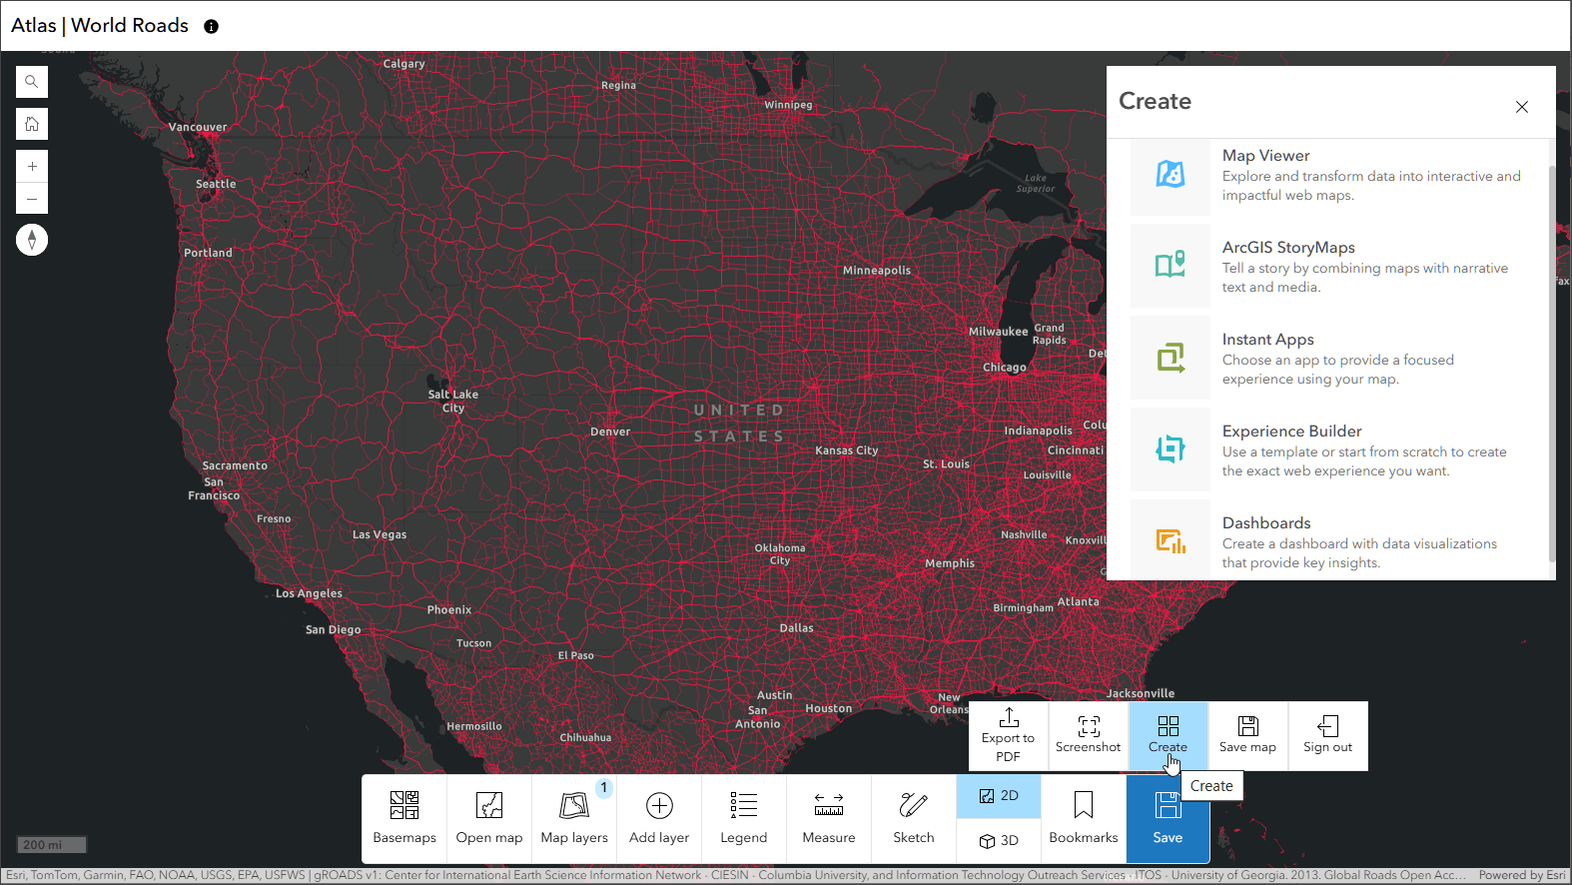Click the Instant Apps icon tile

[1171, 358]
